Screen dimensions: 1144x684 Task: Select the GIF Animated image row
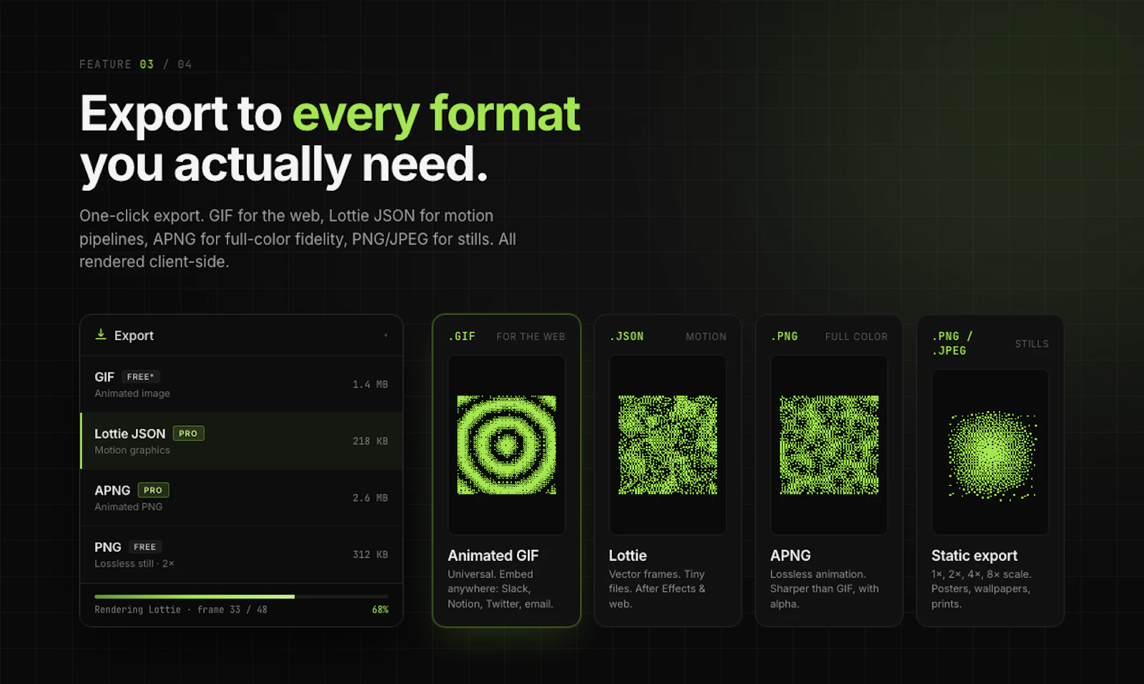click(x=242, y=385)
